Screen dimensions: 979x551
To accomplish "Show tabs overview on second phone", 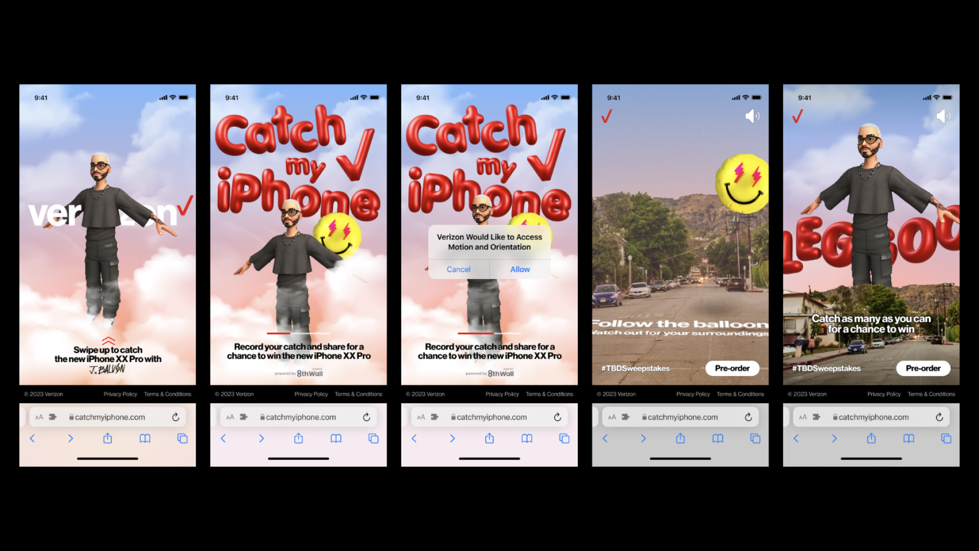I will click(x=373, y=439).
